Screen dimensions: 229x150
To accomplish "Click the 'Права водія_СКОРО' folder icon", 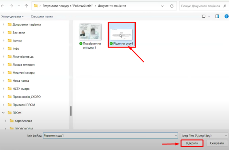I will (x=10, y=97).
